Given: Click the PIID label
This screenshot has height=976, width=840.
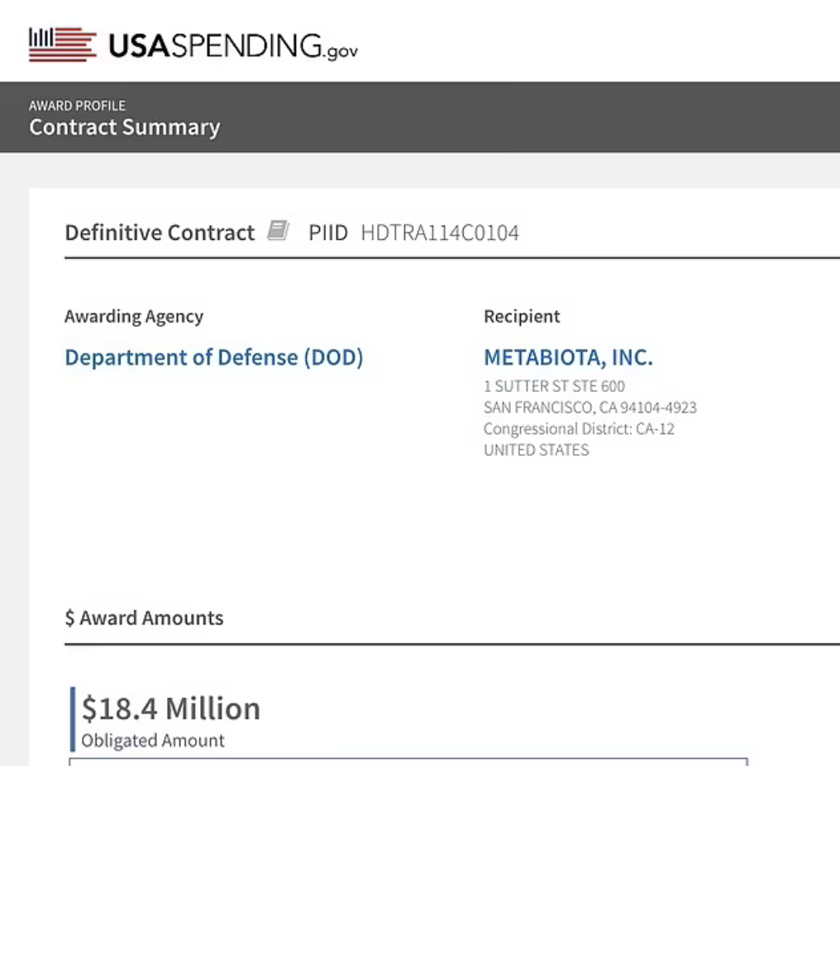Looking at the screenshot, I should pos(328,232).
